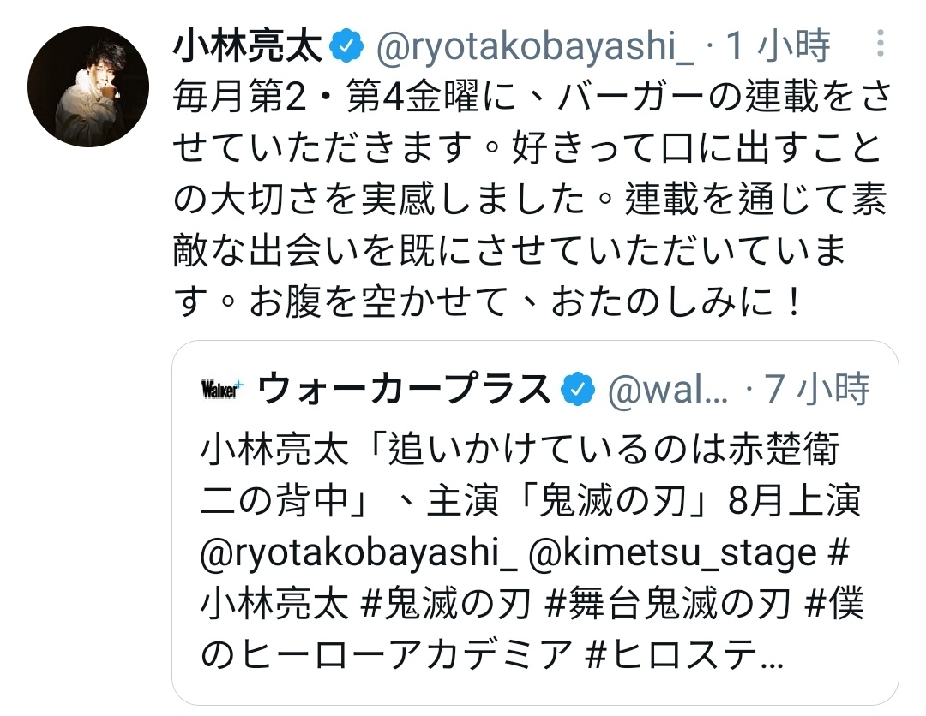This screenshot has width=926, height=716.
Task: Open the @wal... handle in quoted tweet
Action: 667,389
